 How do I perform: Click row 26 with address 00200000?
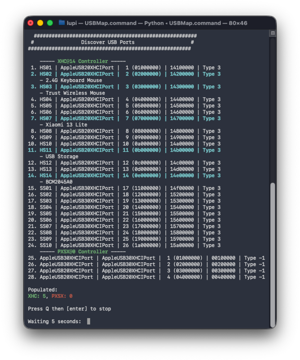tap(146, 265)
